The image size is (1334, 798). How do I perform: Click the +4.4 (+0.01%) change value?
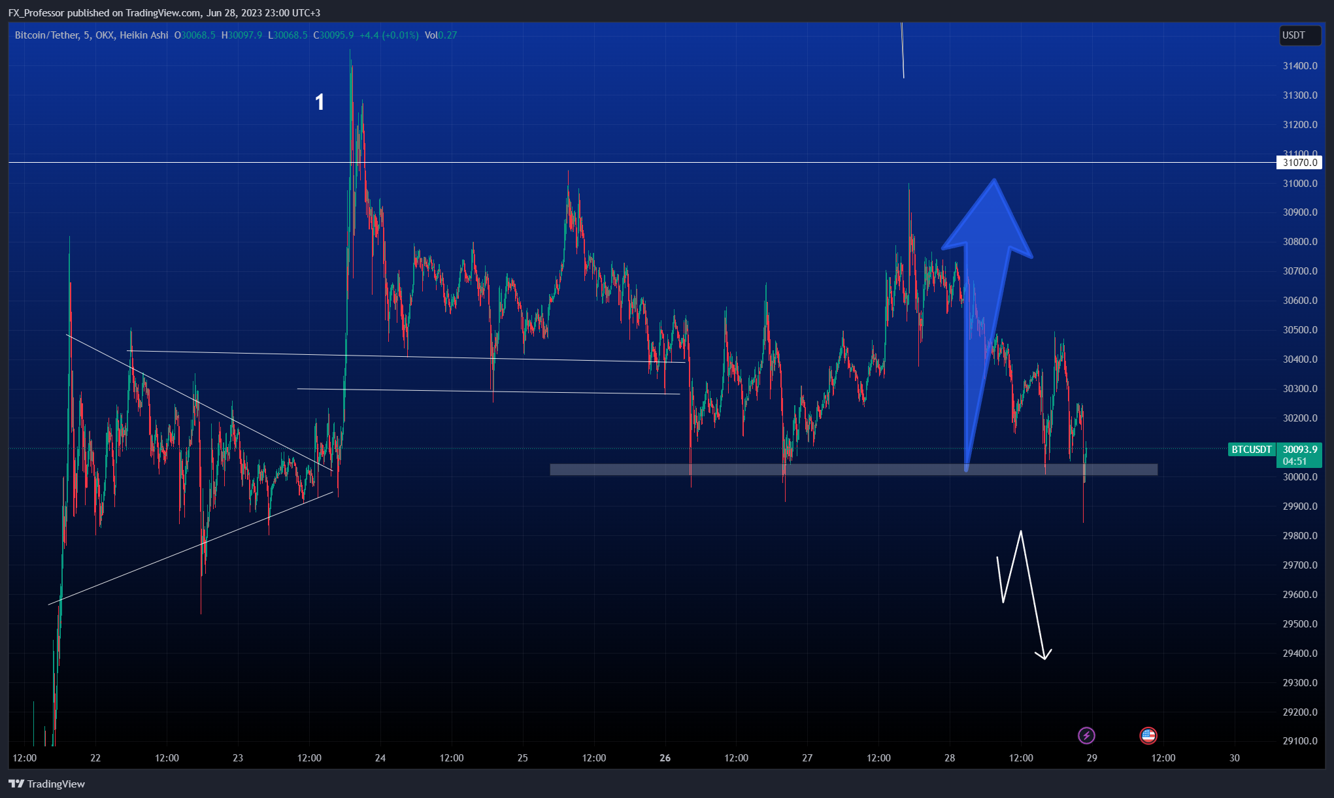[389, 35]
